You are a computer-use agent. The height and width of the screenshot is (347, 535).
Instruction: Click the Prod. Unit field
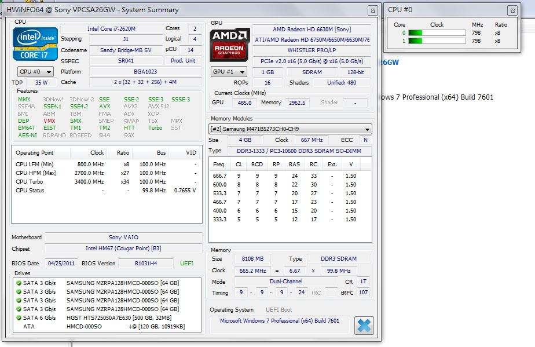pos(183,61)
